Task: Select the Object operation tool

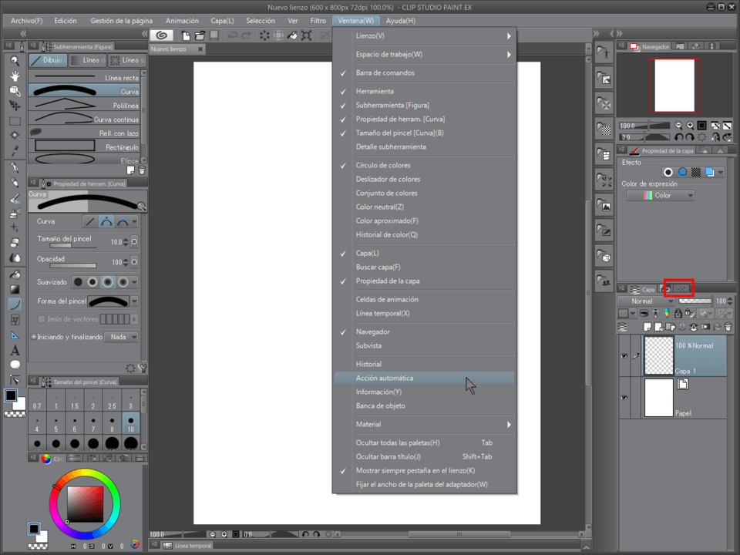Action: (x=15, y=91)
